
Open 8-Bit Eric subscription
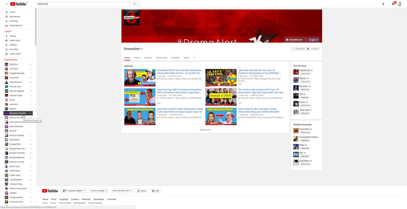pos(18,64)
